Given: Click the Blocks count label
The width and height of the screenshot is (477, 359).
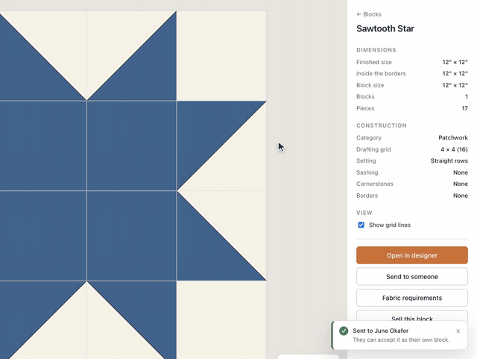Looking at the screenshot, I should tap(365, 96).
